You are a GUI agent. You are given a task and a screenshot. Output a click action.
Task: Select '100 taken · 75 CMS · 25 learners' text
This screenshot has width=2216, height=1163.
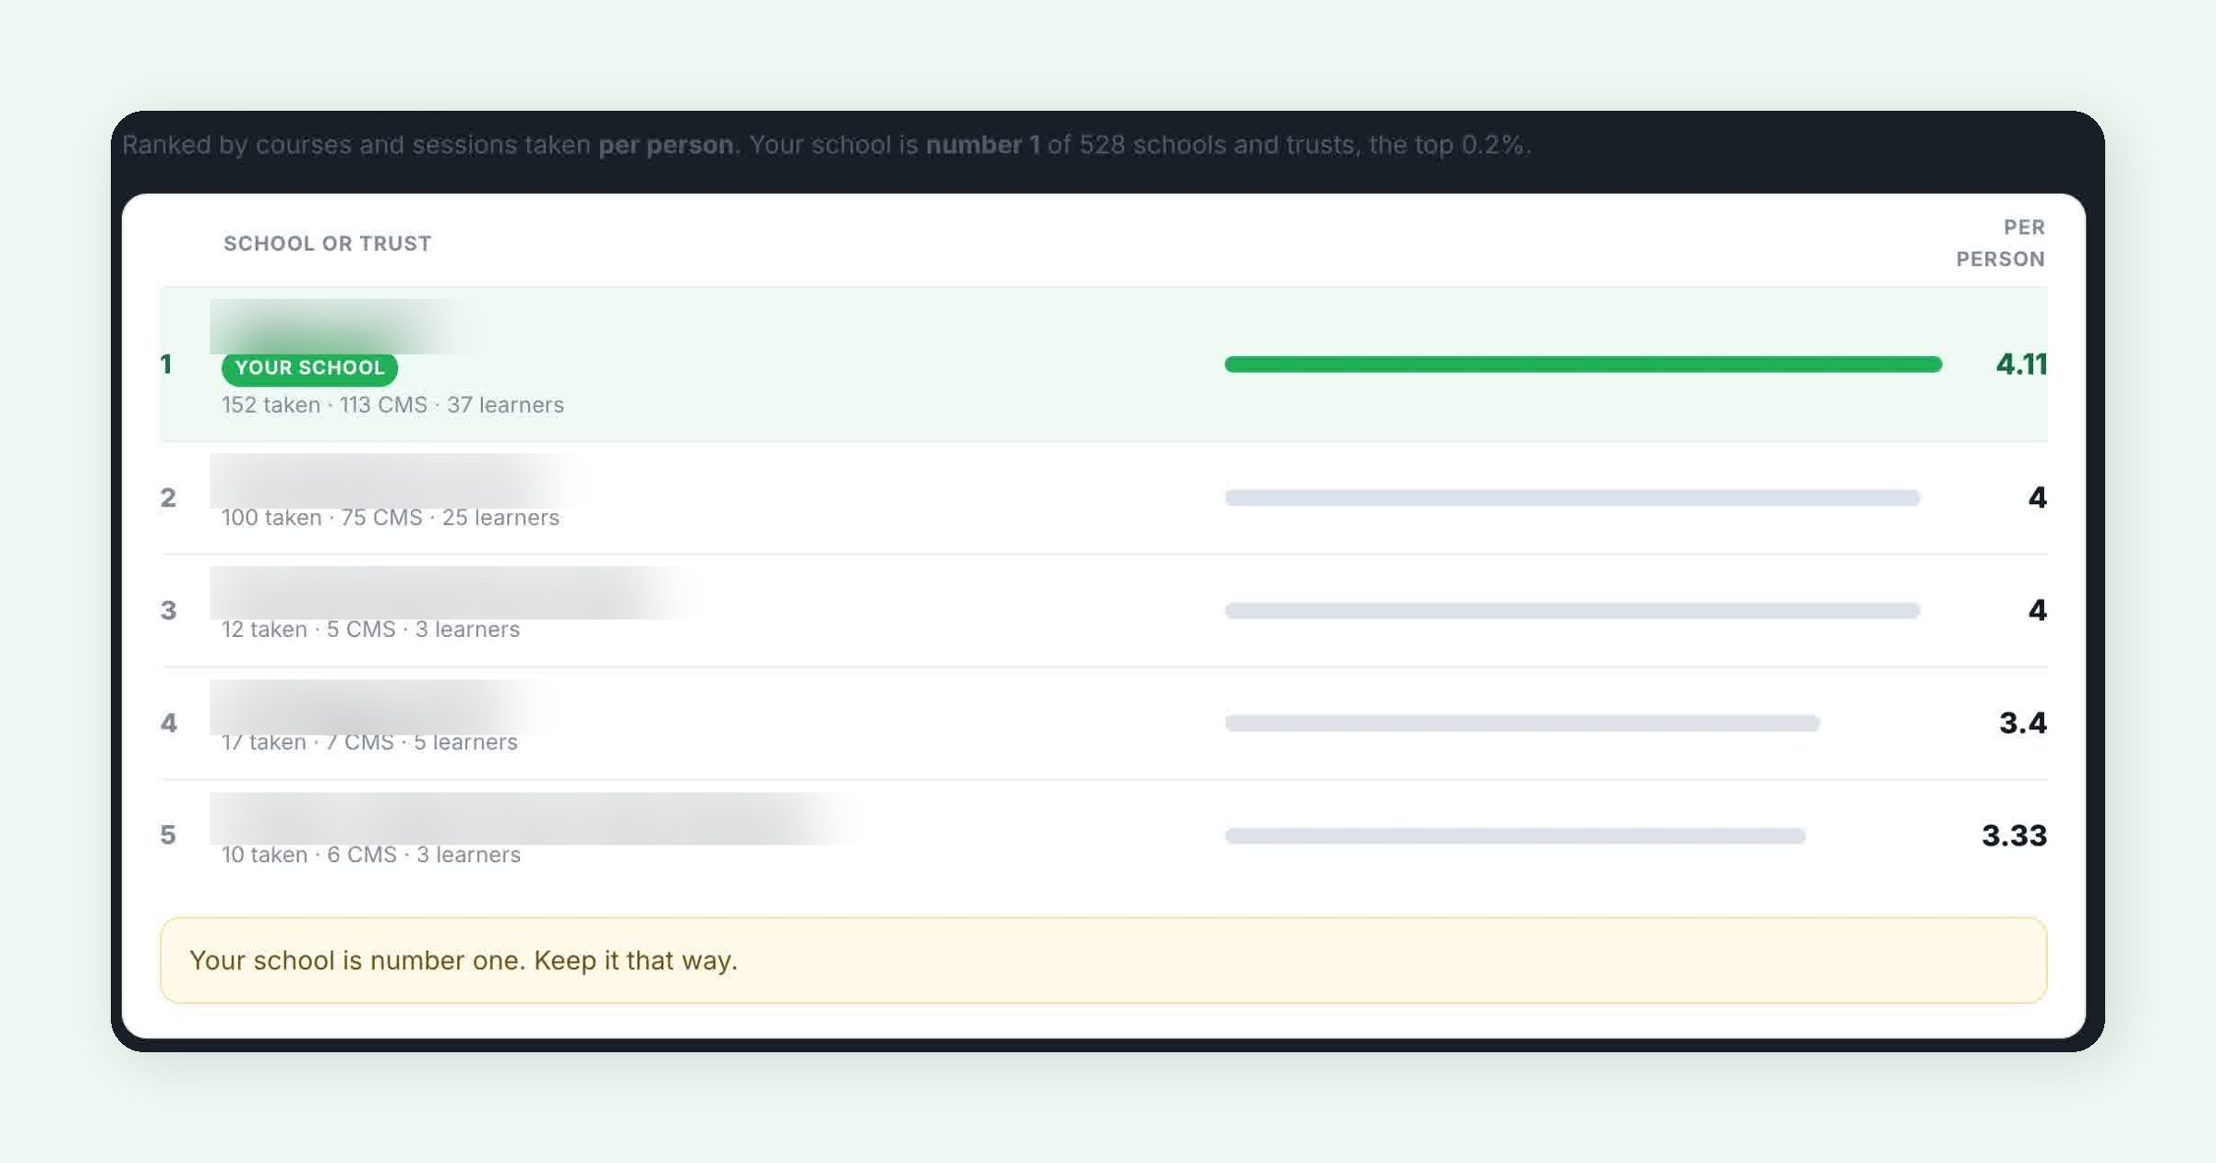[x=391, y=518]
